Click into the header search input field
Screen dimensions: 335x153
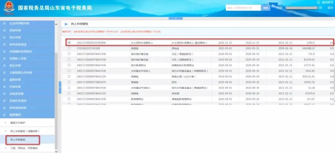point(243,8)
